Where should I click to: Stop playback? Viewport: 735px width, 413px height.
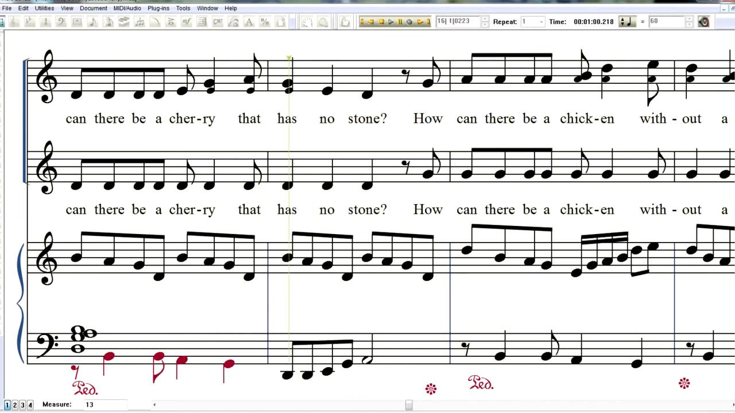tap(381, 22)
